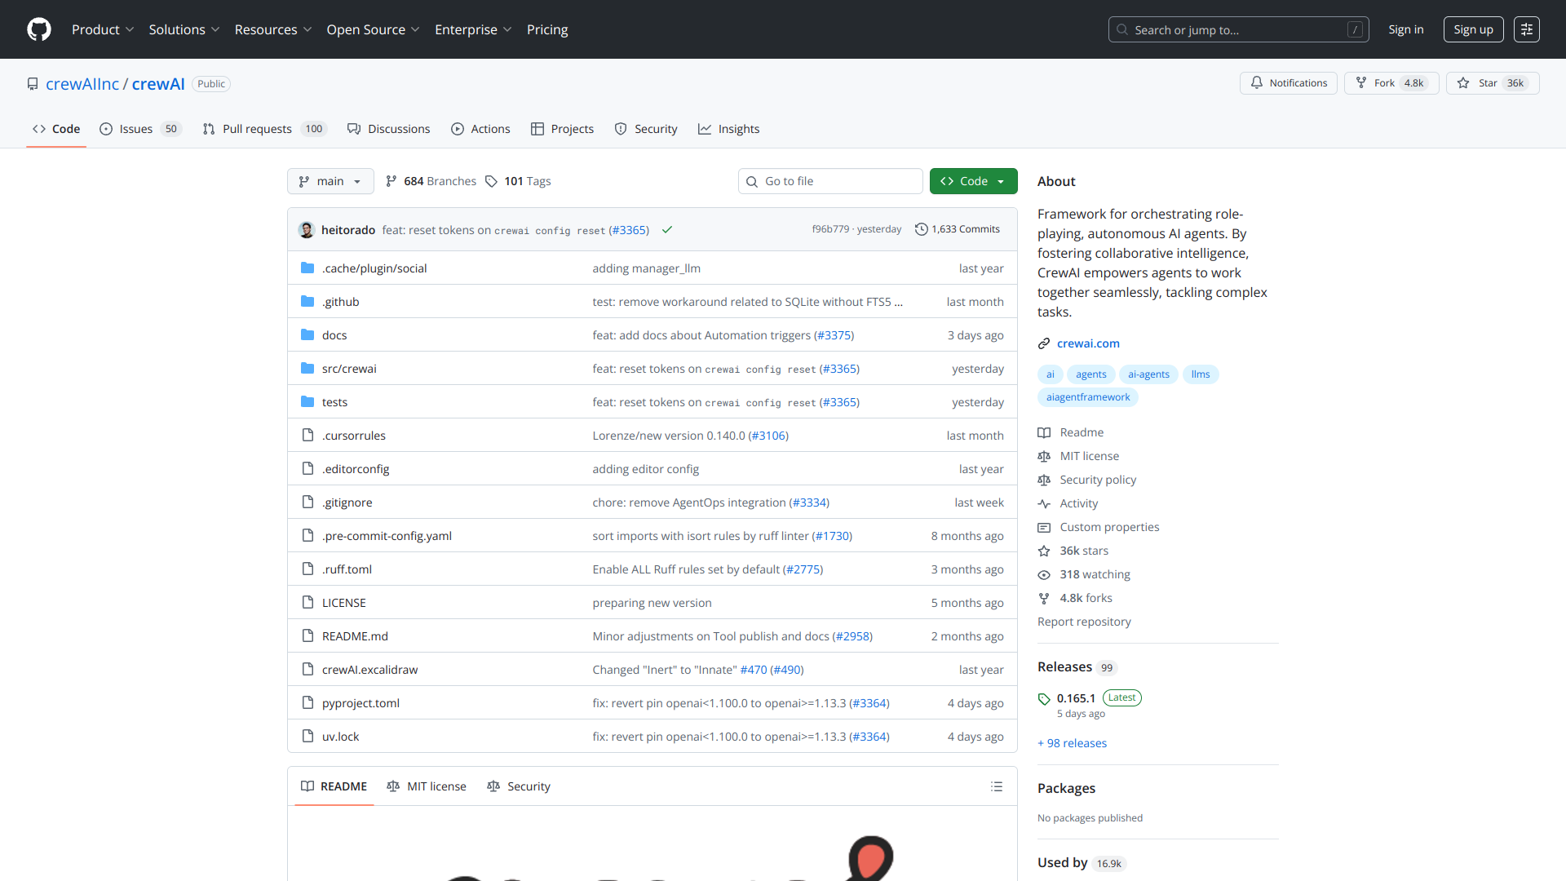Select the aiagentframework topic tag
Image resolution: width=1566 pixels, height=881 pixels.
(x=1087, y=397)
